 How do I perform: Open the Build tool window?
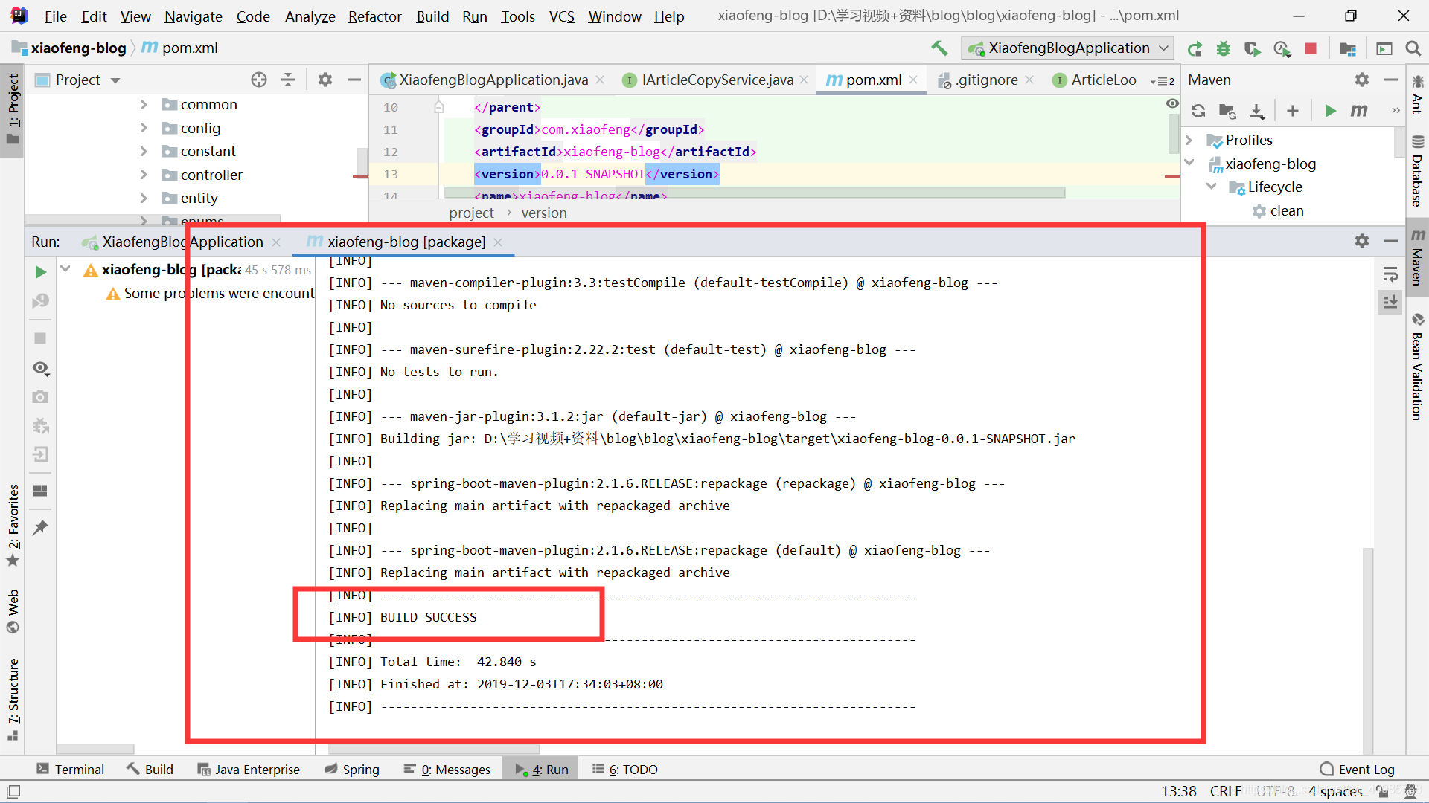coord(150,770)
